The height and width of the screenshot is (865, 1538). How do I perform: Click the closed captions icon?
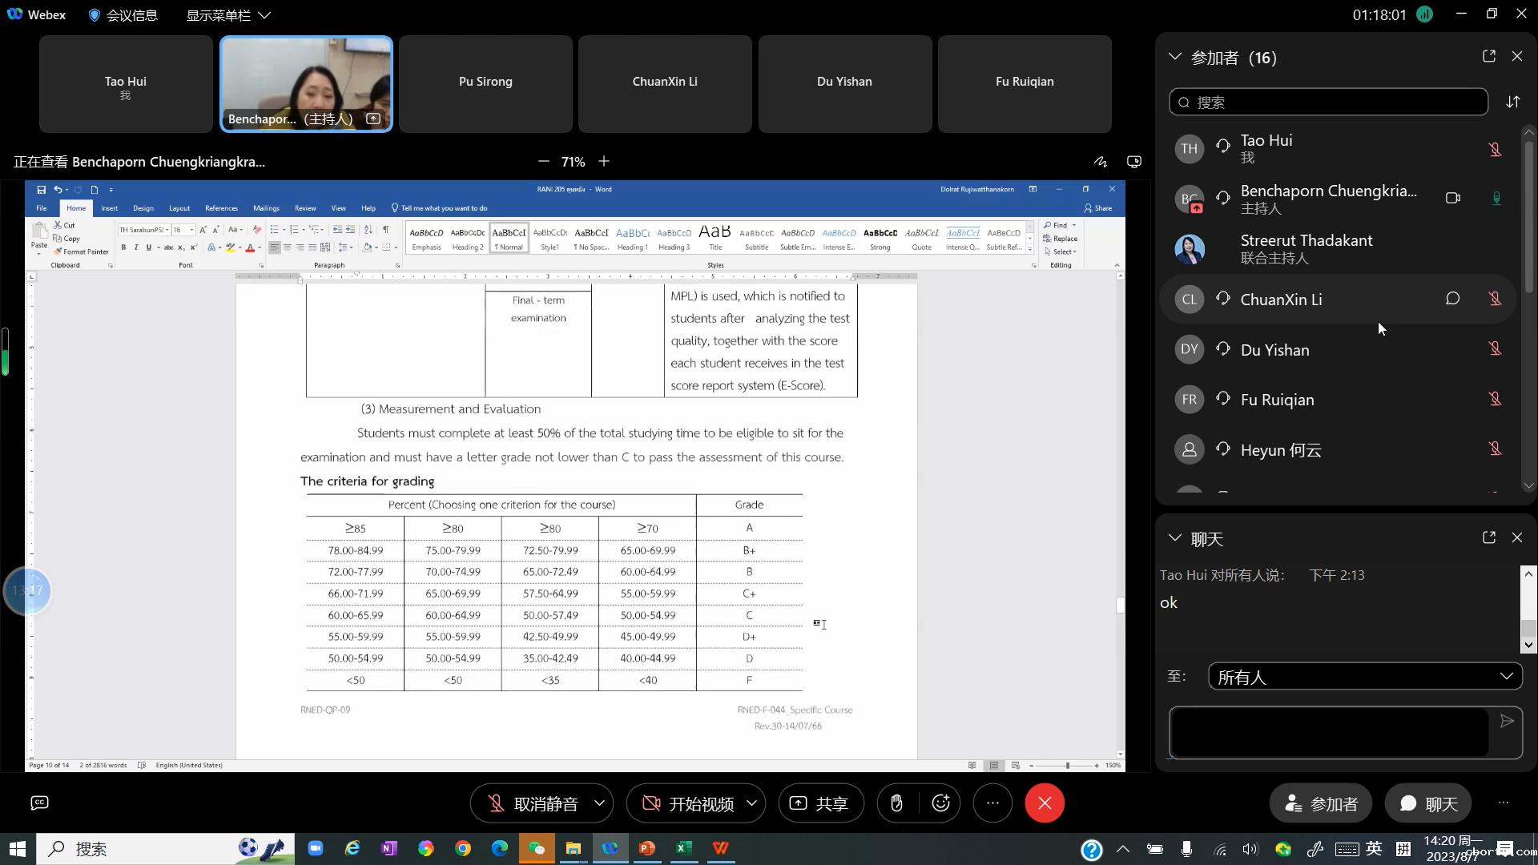click(39, 803)
